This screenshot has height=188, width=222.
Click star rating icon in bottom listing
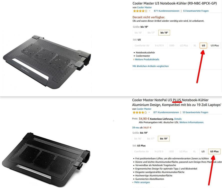pos(140,113)
